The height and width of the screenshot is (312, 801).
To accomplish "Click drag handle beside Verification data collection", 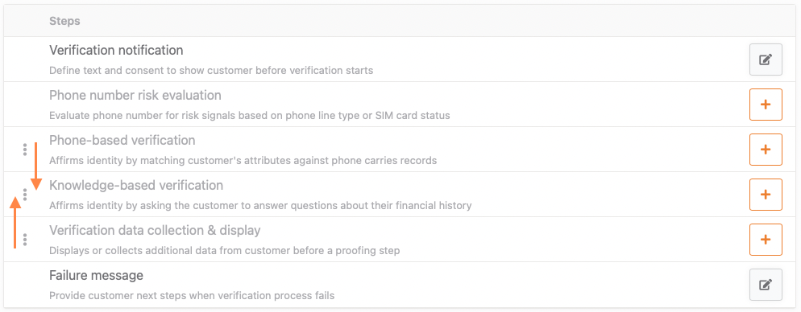I will [x=24, y=239].
